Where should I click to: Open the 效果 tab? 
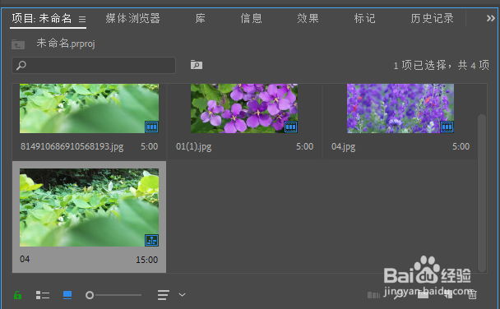[x=308, y=18]
